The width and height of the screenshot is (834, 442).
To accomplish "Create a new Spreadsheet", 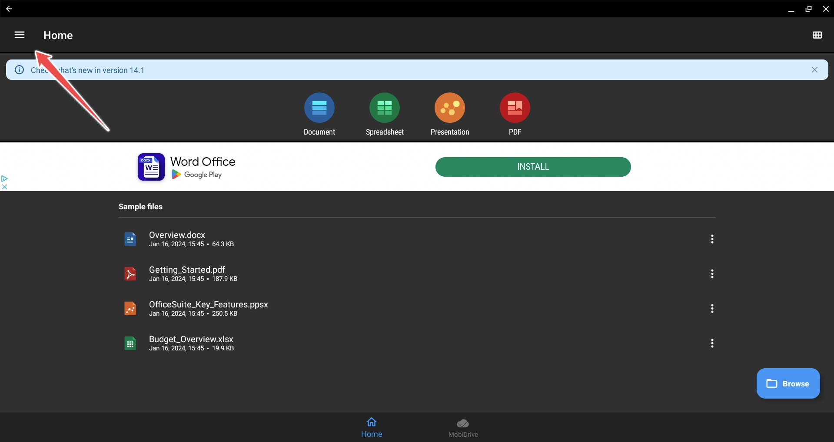I will click(x=384, y=108).
